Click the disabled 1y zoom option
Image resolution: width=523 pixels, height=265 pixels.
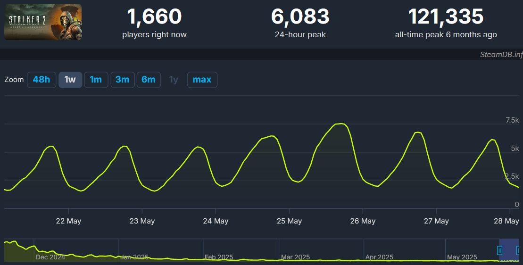174,80
